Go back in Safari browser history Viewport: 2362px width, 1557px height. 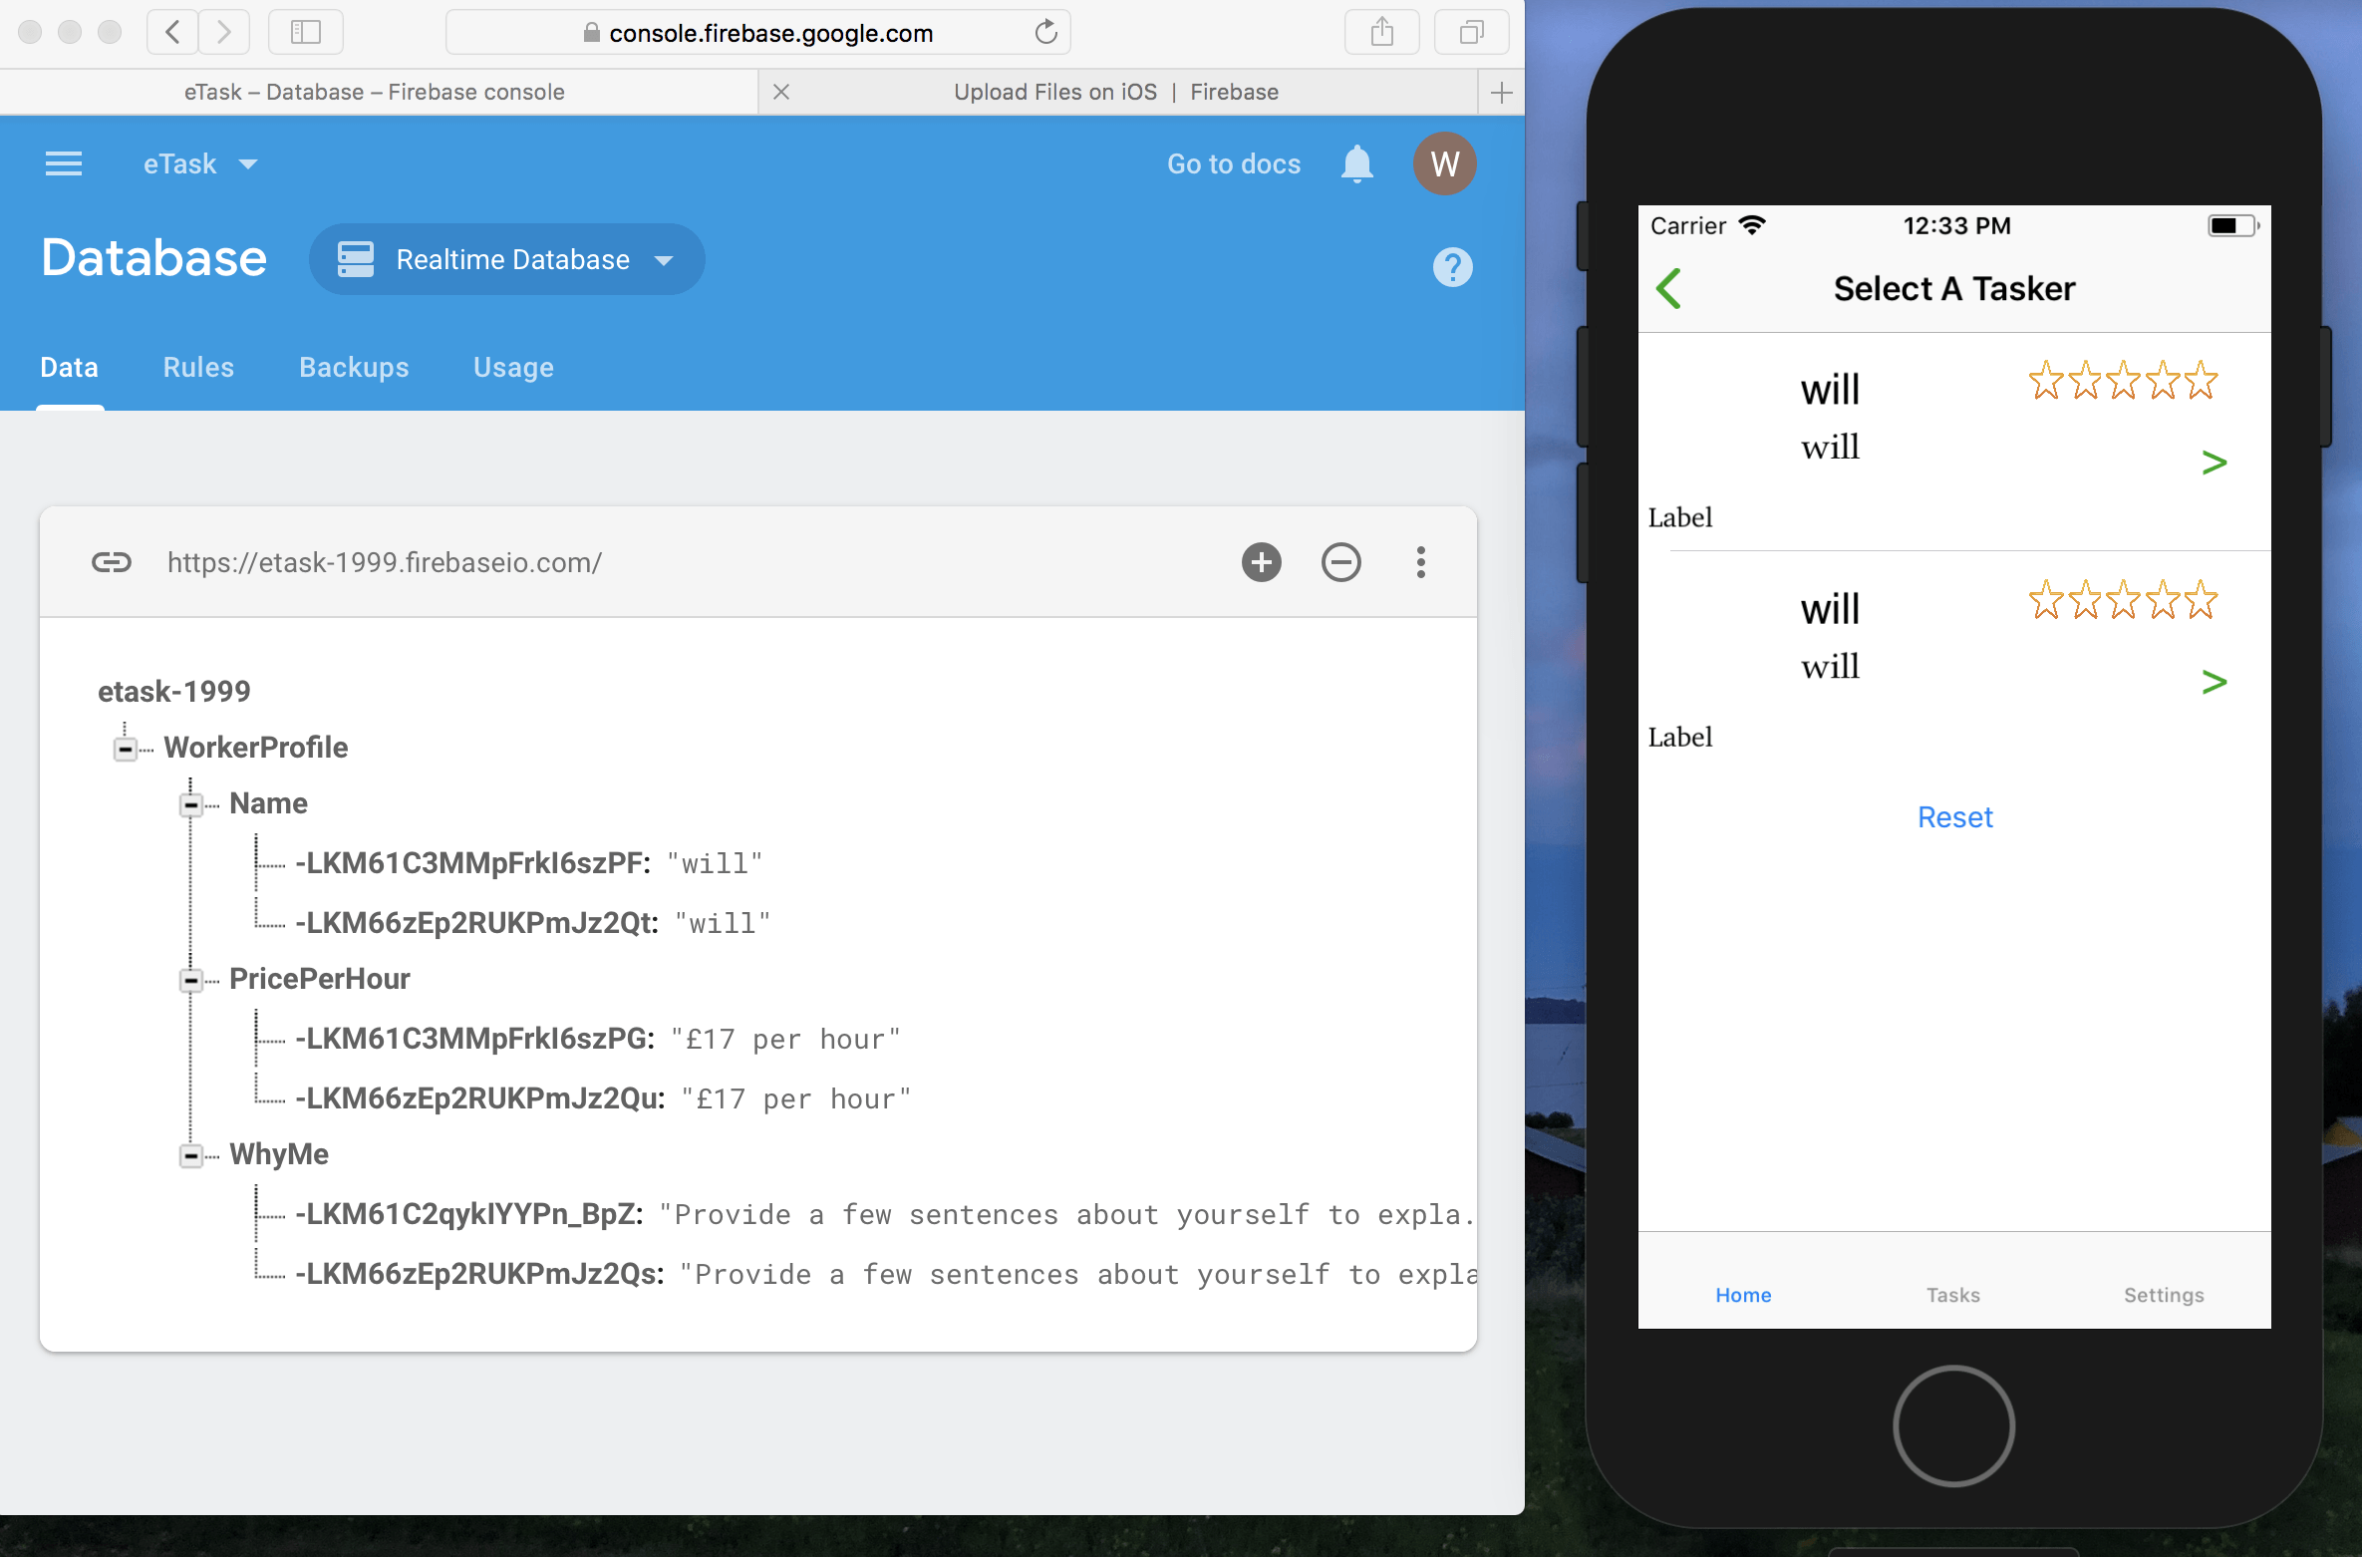pos(172,33)
